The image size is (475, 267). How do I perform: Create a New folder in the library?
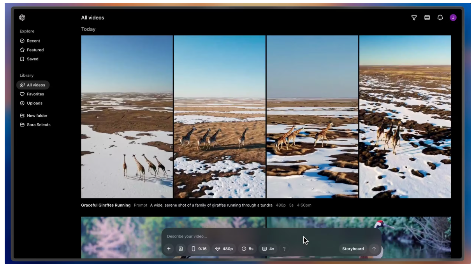coord(37,116)
